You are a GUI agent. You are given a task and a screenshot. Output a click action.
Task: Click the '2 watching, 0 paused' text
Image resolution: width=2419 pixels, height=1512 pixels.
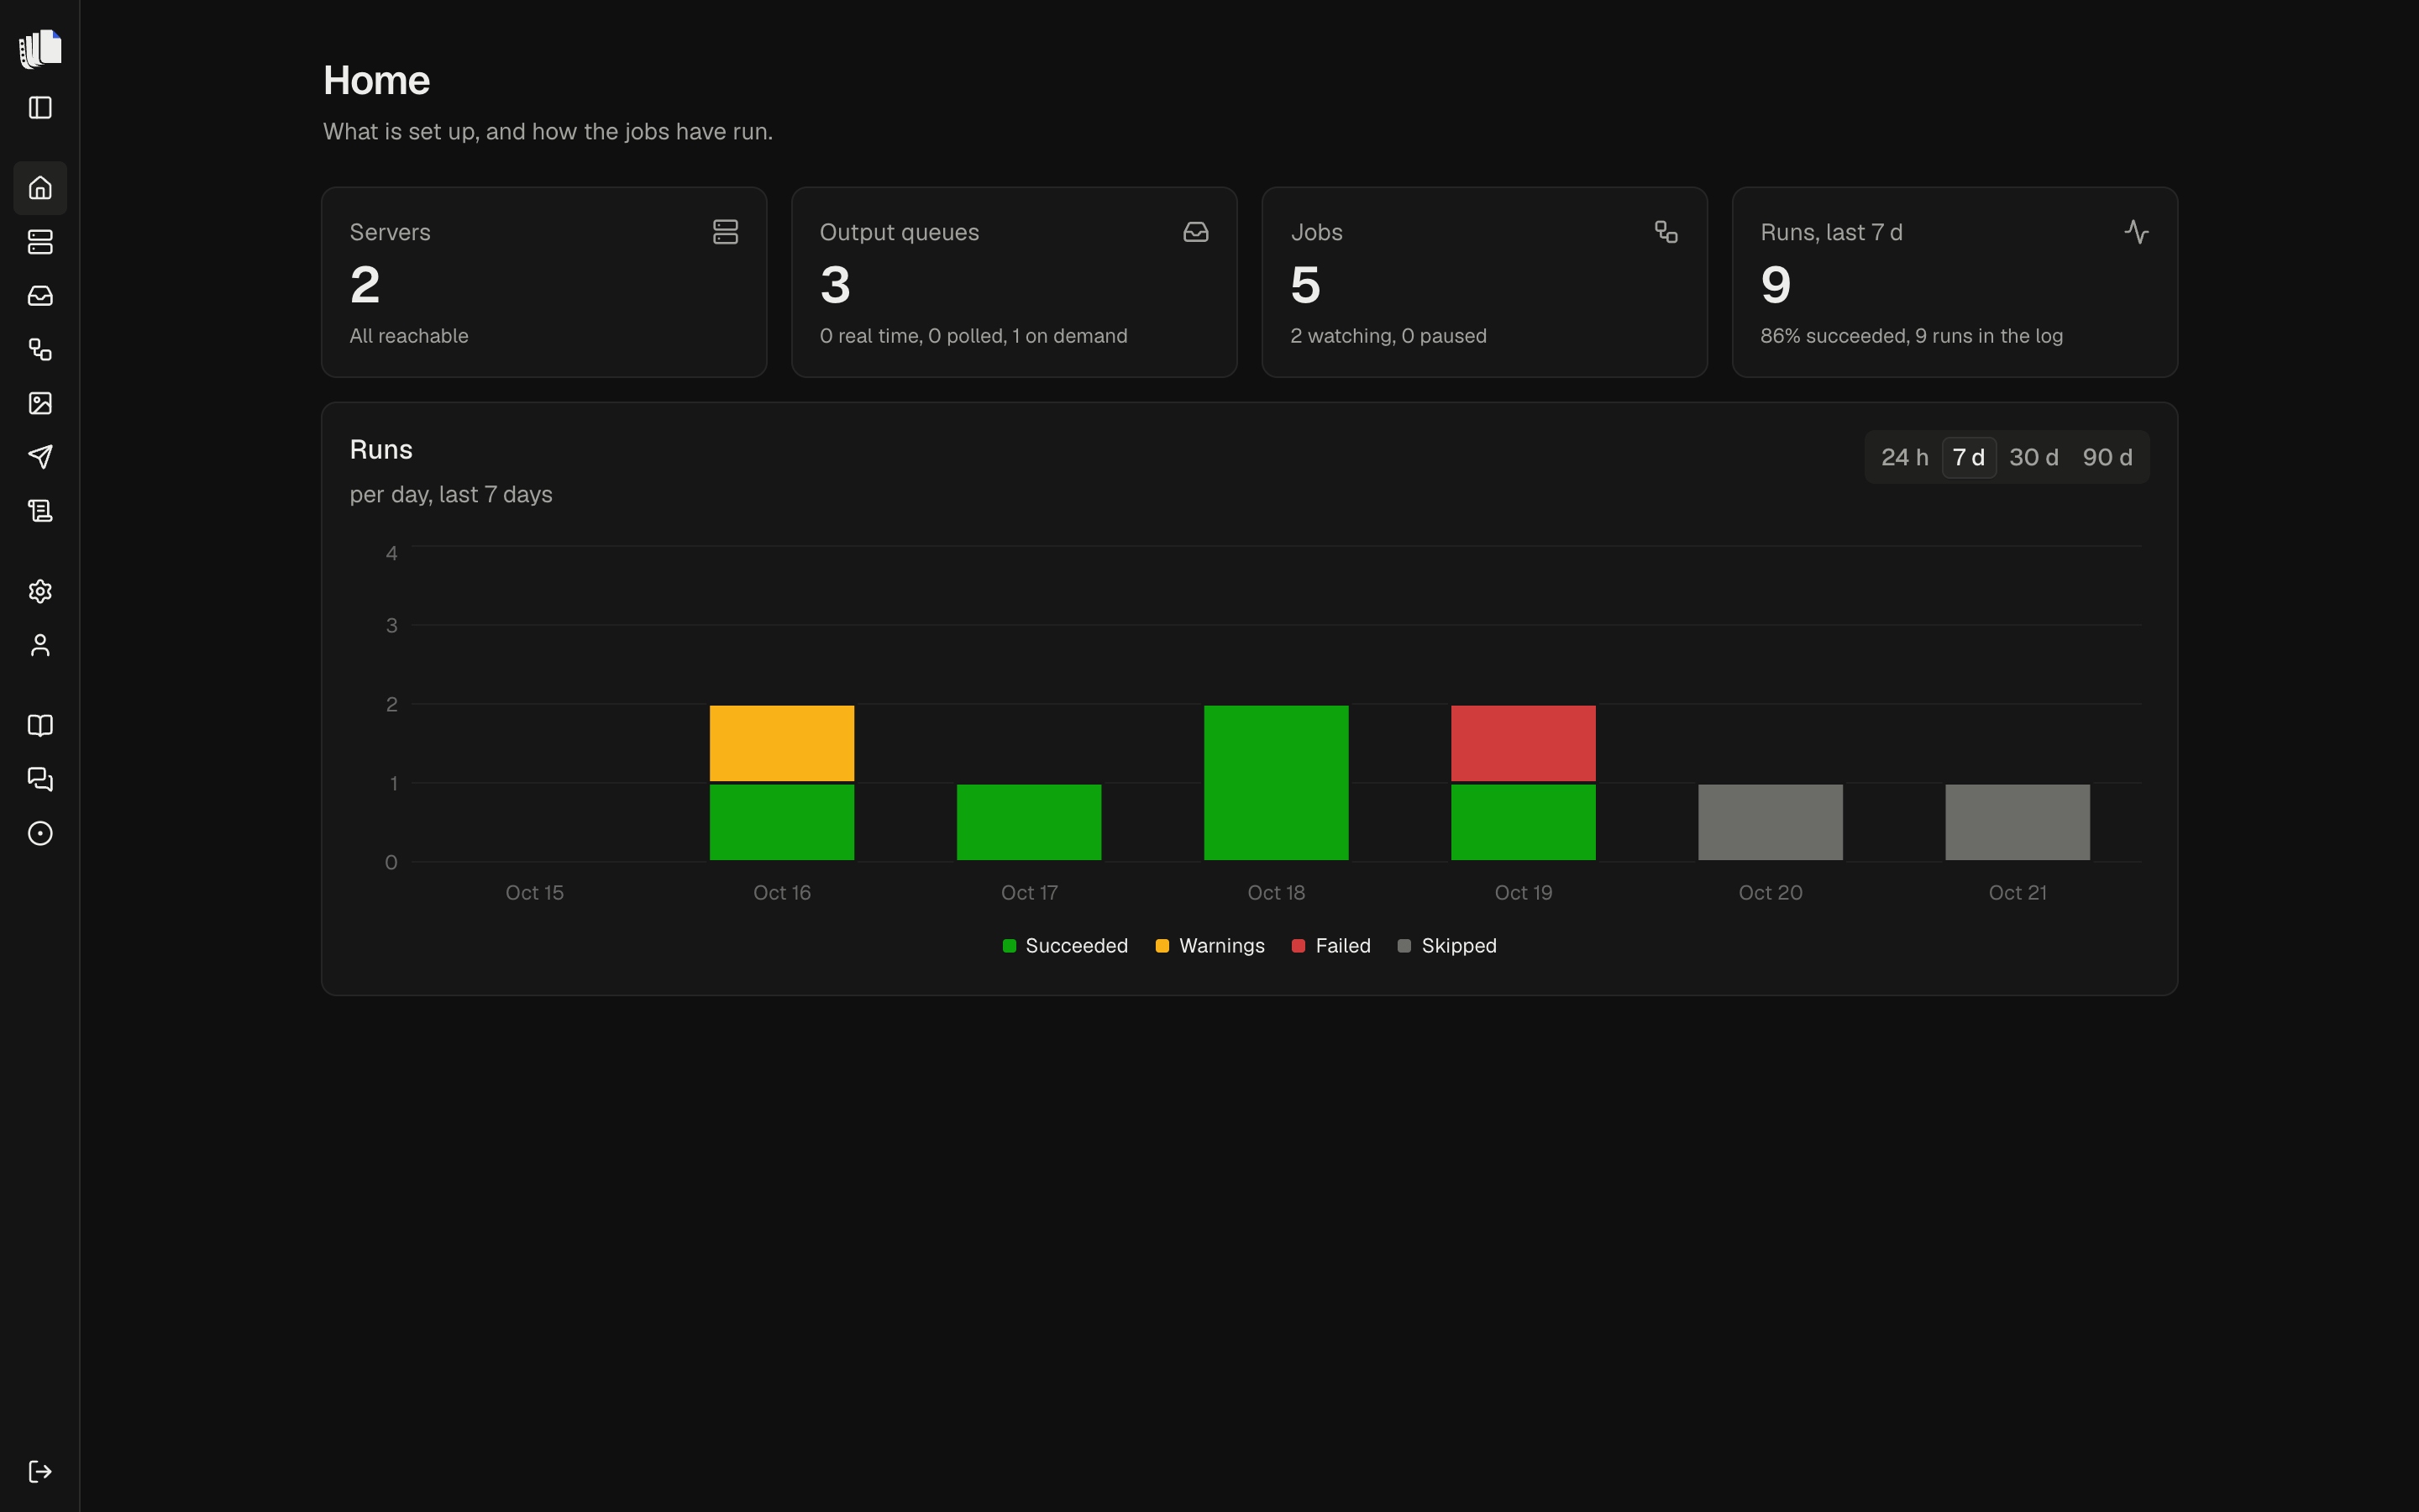click(1388, 336)
